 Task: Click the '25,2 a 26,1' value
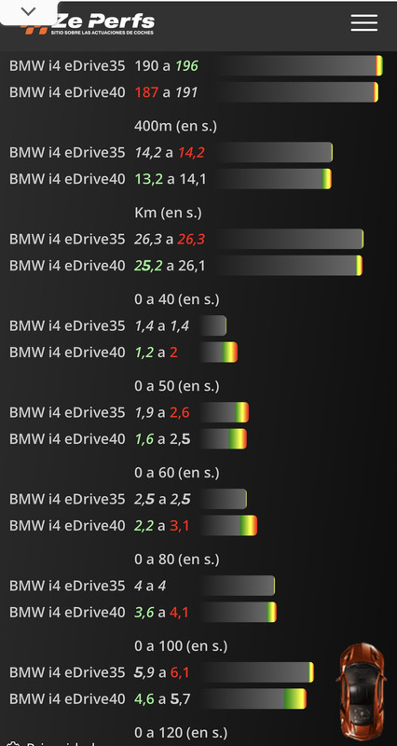coord(170,266)
